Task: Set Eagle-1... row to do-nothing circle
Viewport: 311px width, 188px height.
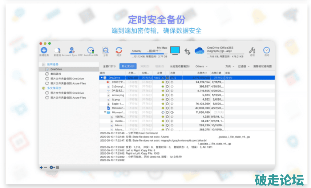Action: [167, 104]
